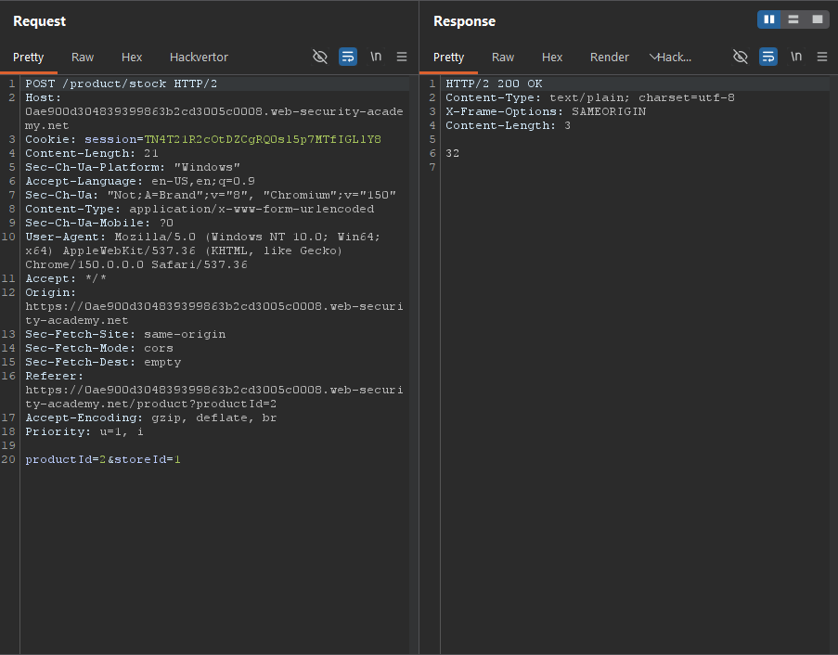Toggle line wrap icon in Request panel
This screenshot has height=655, width=838.
[348, 57]
